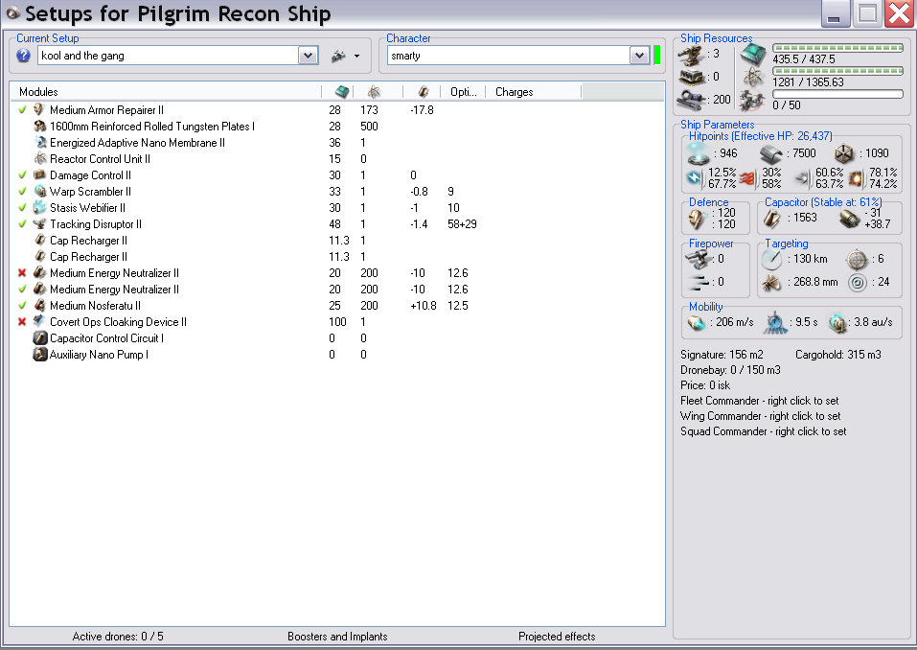Click the Stasis Webifier II module icon
Screen dimensions: 917x650
(x=39, y=208)
